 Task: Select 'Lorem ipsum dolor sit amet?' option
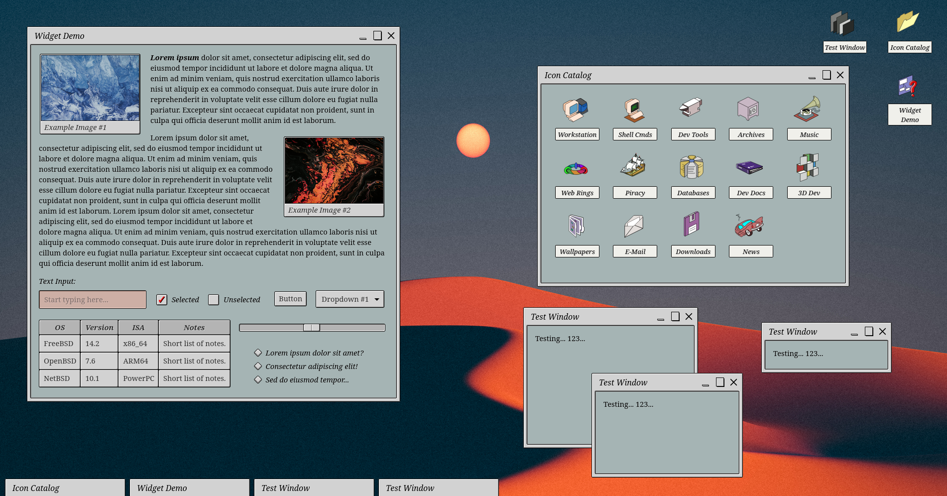click(258, 353)
